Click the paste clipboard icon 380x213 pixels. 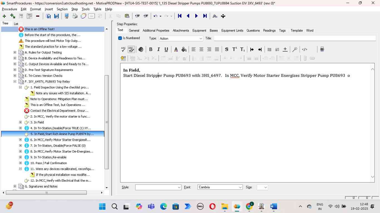127,16
